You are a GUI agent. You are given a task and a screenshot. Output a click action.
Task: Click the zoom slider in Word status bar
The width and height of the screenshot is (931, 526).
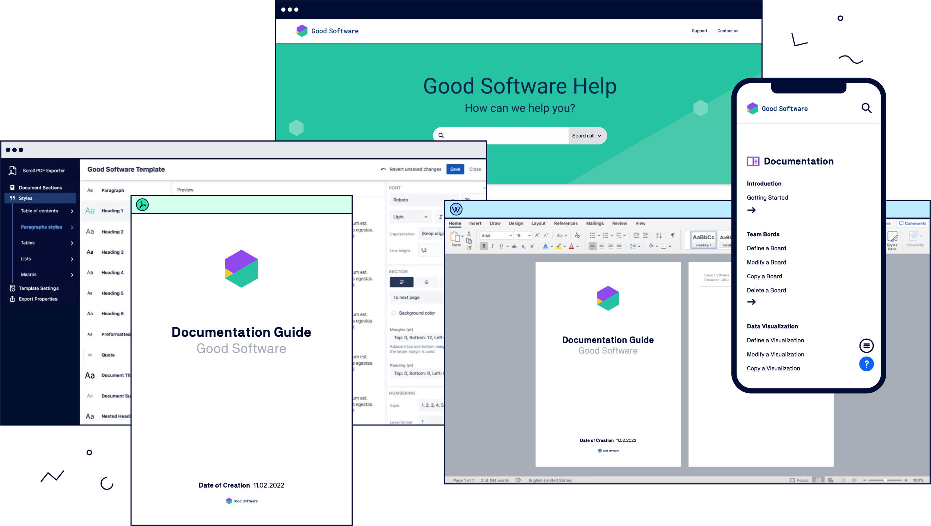click(x=885, y=480)
